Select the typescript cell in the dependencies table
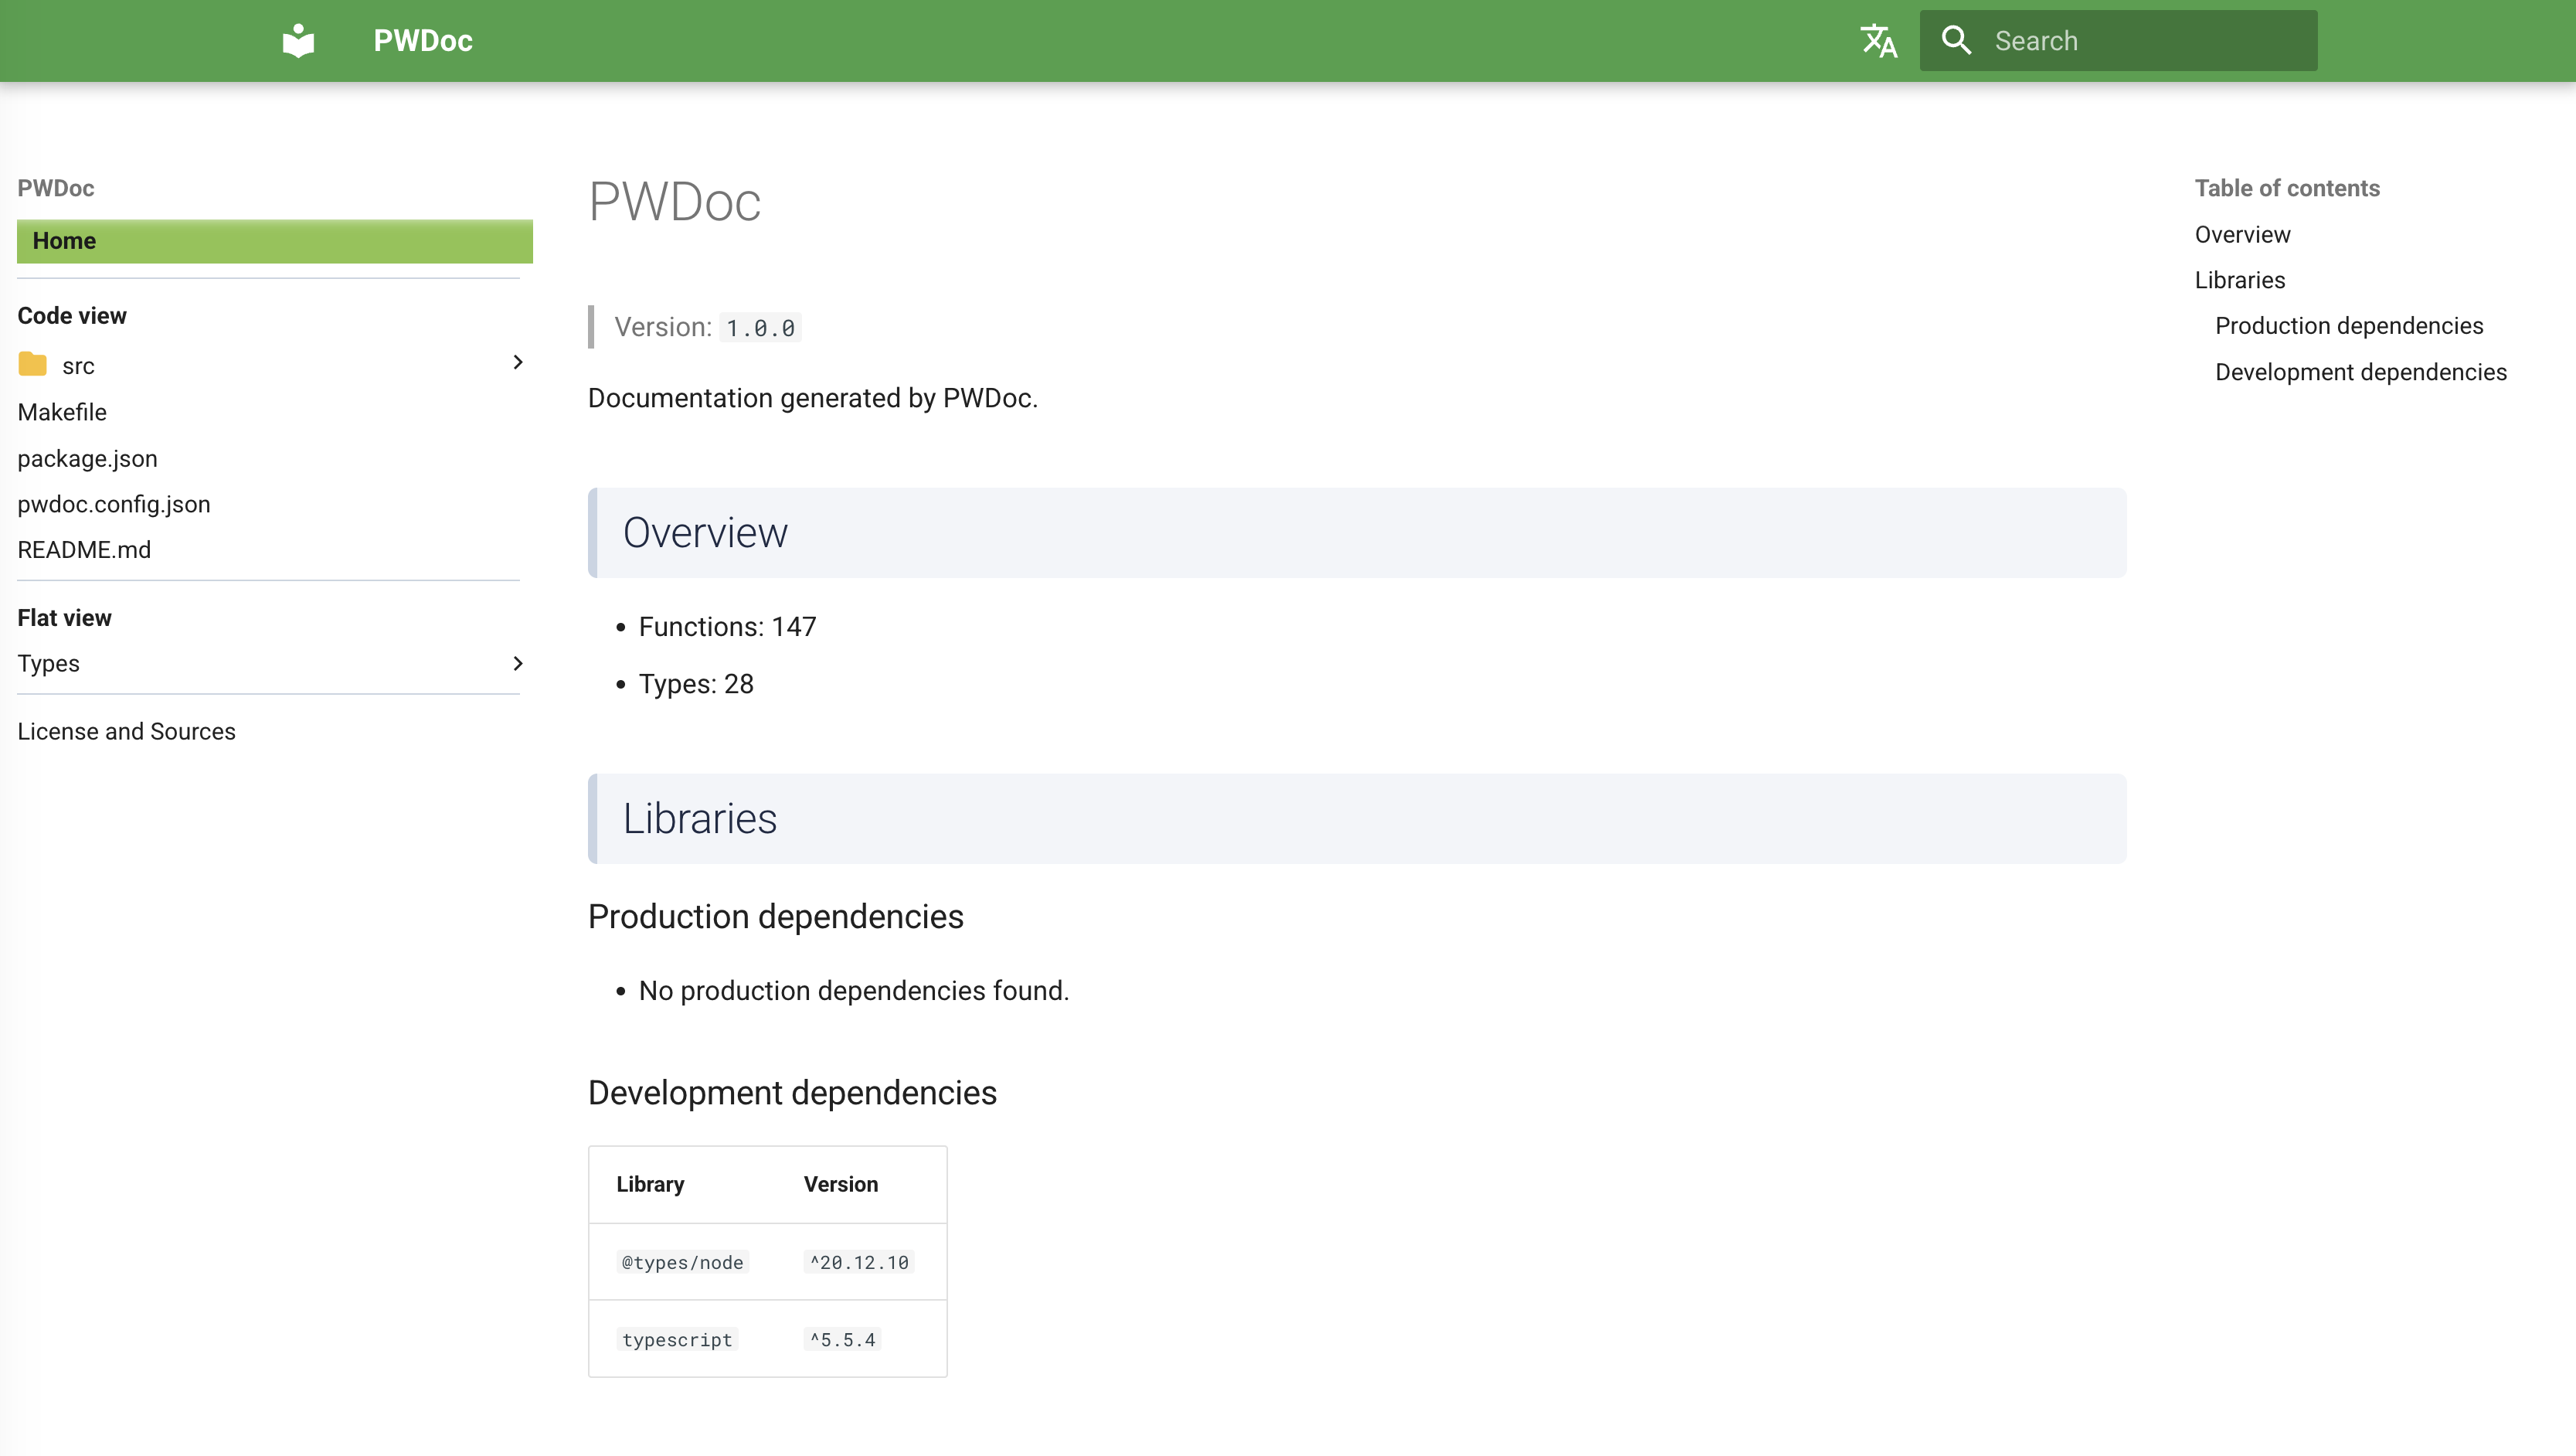Image resolution: width=2576 pixels, height=1456 pixels. (677, 1339)
